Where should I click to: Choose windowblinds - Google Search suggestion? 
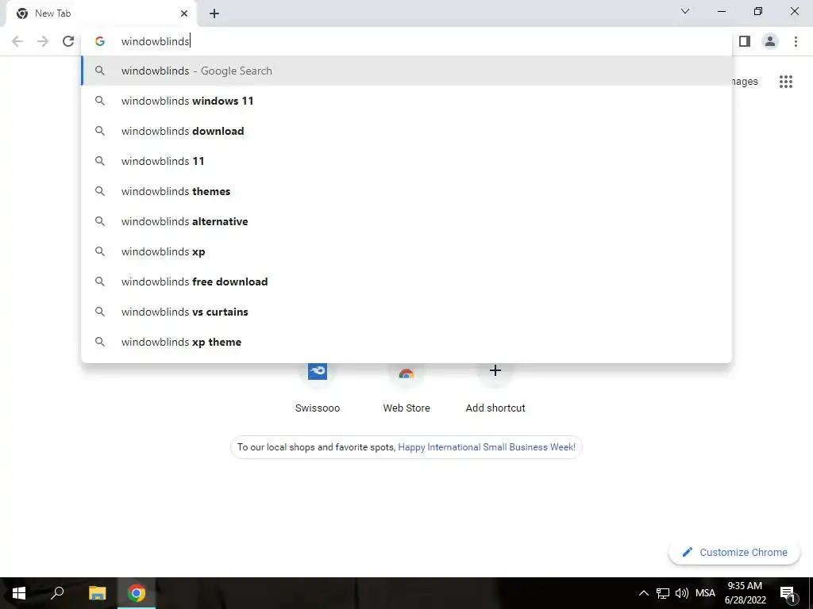click(x=406, y=71)
